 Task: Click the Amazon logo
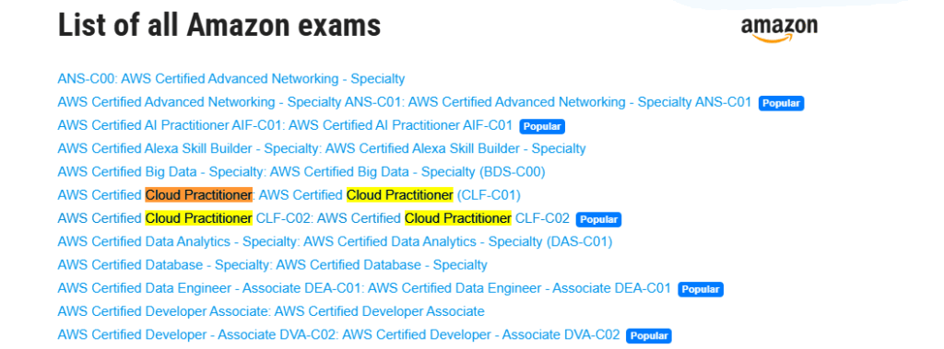click(x=779, y=29)
